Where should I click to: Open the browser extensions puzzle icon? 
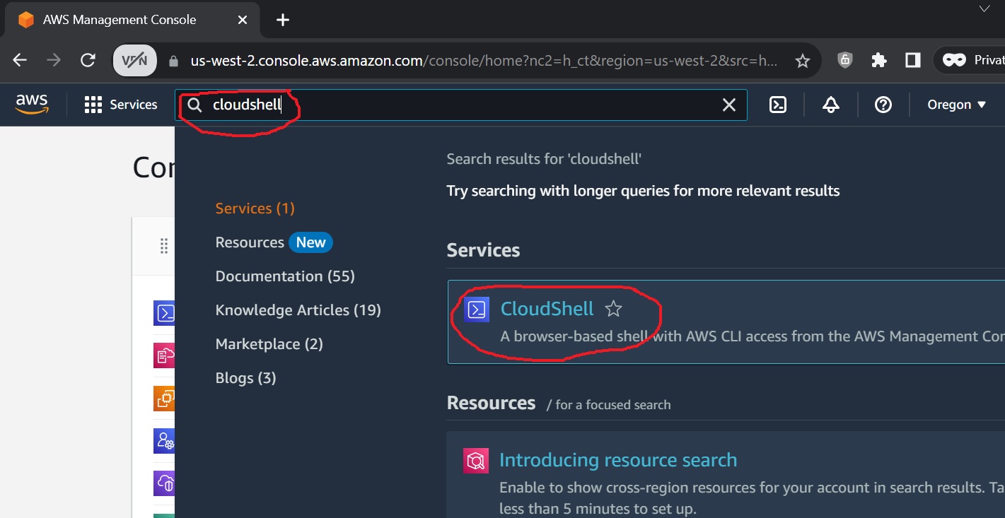click(879, 60)
